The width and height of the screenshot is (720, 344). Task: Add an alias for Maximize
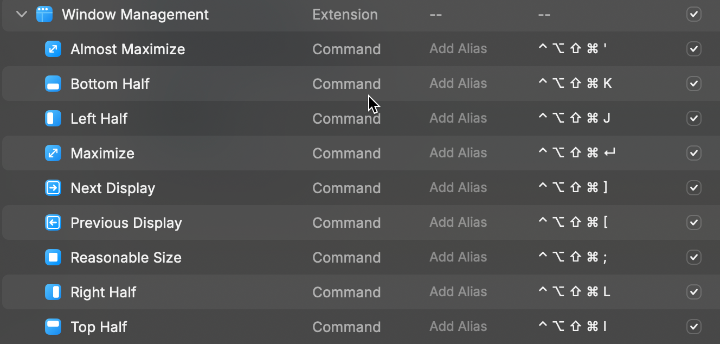tap(458, 154)
